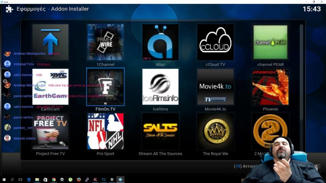Choose the Project Free TV addon
Viewport: 326px width, 183px height.
50,131
